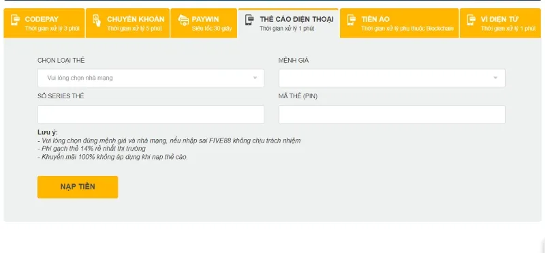Focus the Mã Thẻ (PIN) input field
The height and width of the screenshot is (253, 545).
coord(392,115)
